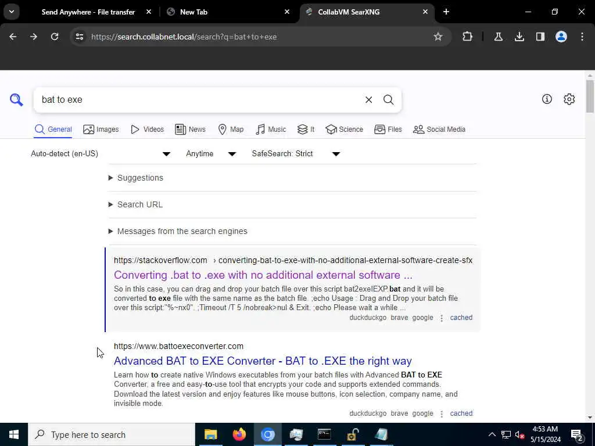Open cached link for battoexeconverter result
The width and height of the screenshot is (595, 446).
point(461,413)
